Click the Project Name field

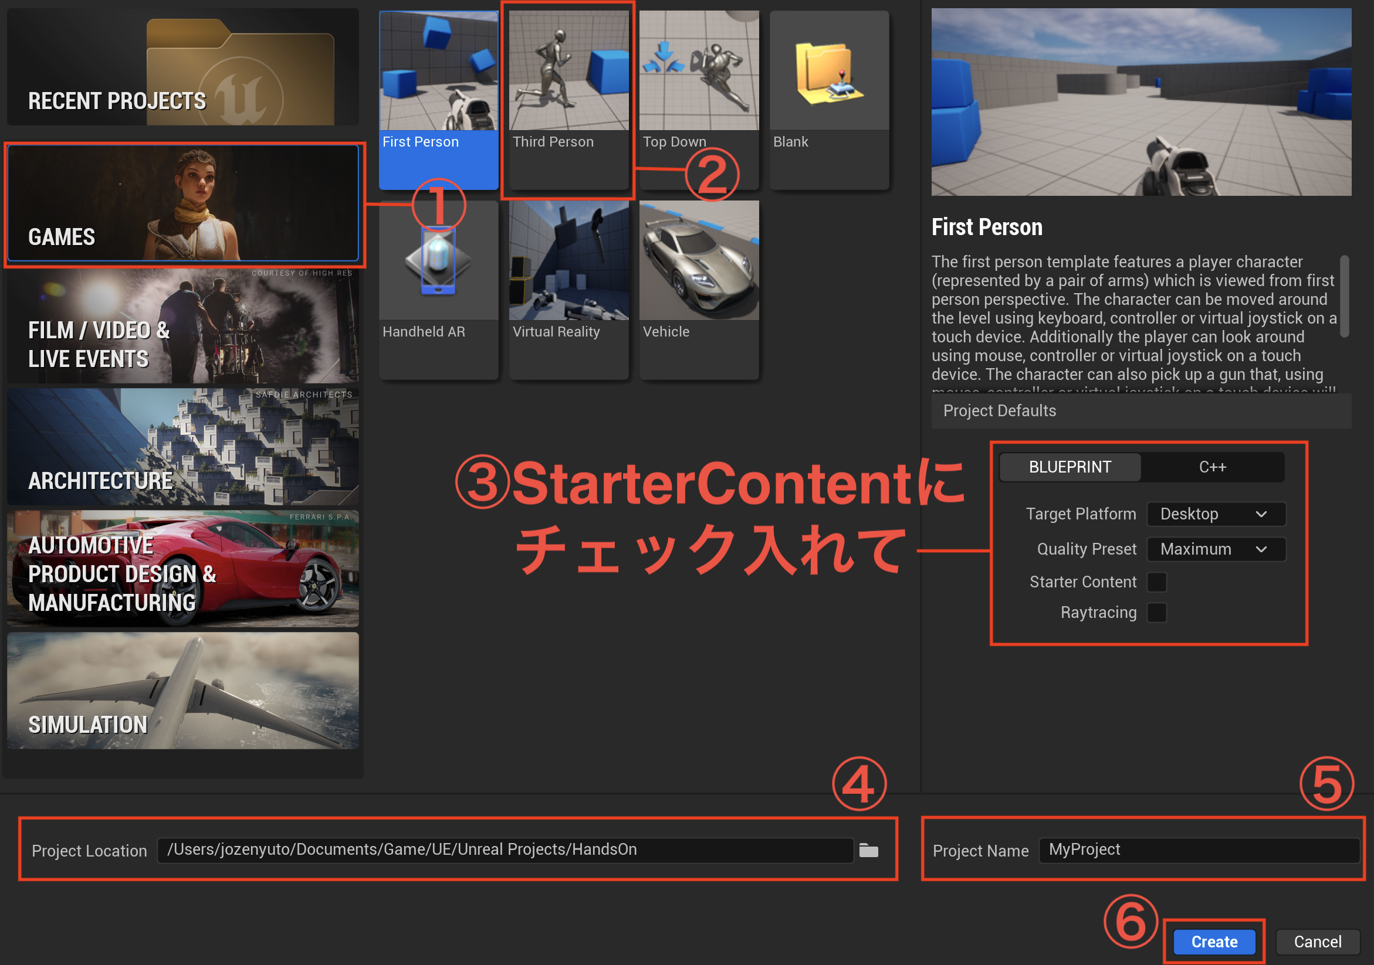[x=1199, y=850]
